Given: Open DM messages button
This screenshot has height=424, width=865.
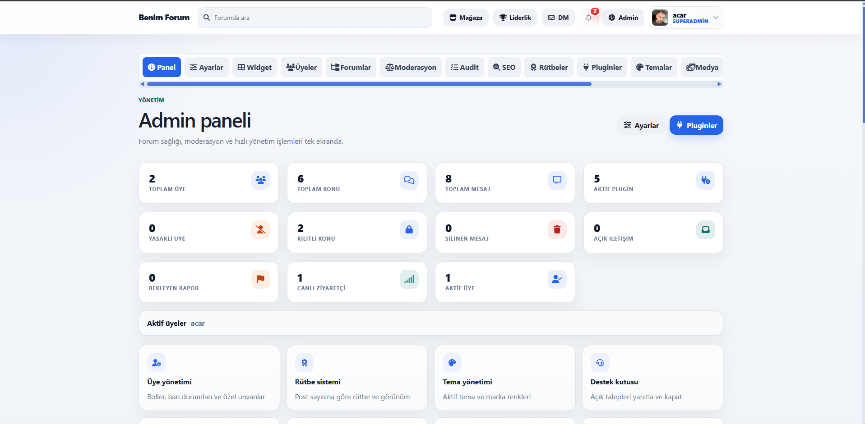Looking at the screenshot, I should [559, 18].
